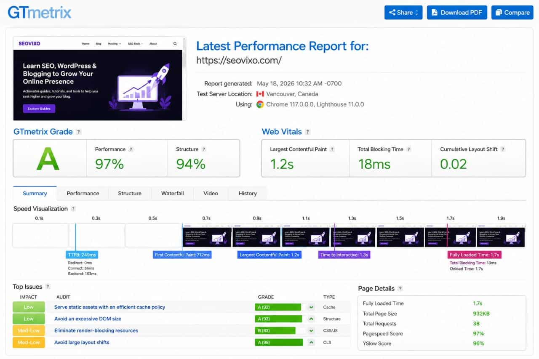The image size is (539, 359).
Task: Go to the Waterfall tab
Action: point(173,193)
